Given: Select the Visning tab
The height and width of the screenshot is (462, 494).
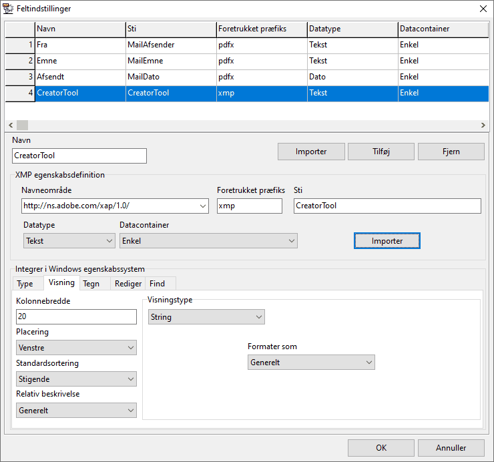Looking at the screenshot, I should pyautogui.click(x=61, y=282).
